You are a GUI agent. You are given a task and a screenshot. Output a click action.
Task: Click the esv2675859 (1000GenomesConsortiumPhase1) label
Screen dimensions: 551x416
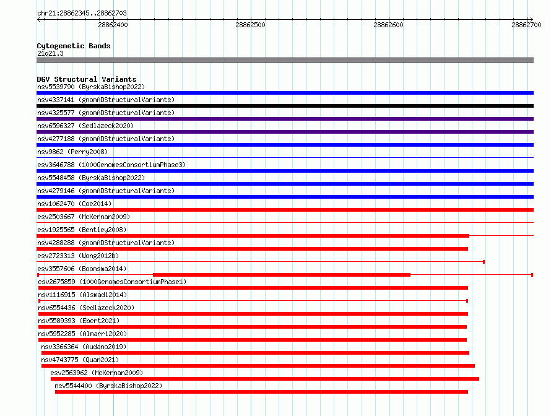coord(112,282)
